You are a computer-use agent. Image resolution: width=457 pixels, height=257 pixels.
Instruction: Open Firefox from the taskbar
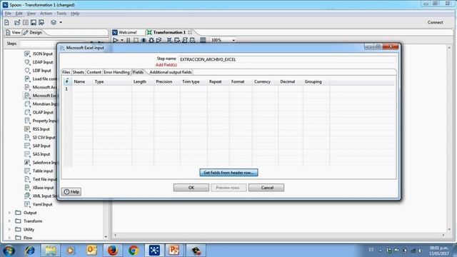[x=113, y=251]
